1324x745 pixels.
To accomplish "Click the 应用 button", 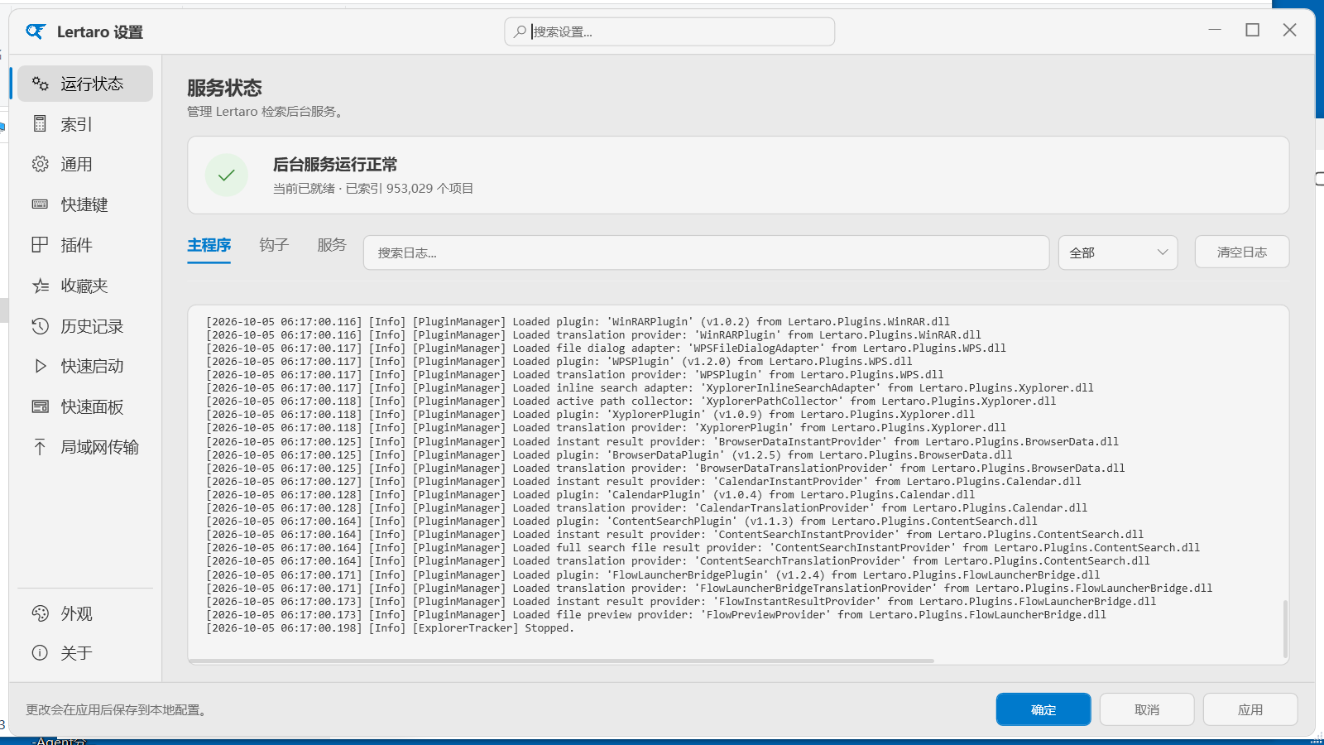I will pos(1250,709).
